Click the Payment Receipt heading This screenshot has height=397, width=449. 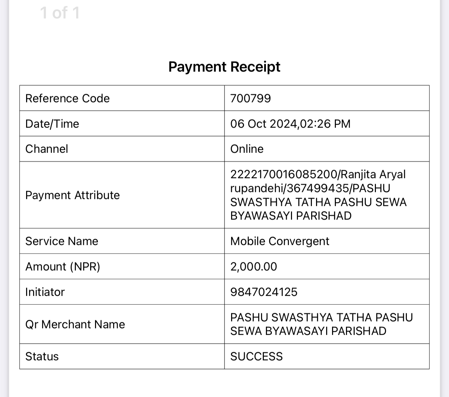tap(224, 67)
